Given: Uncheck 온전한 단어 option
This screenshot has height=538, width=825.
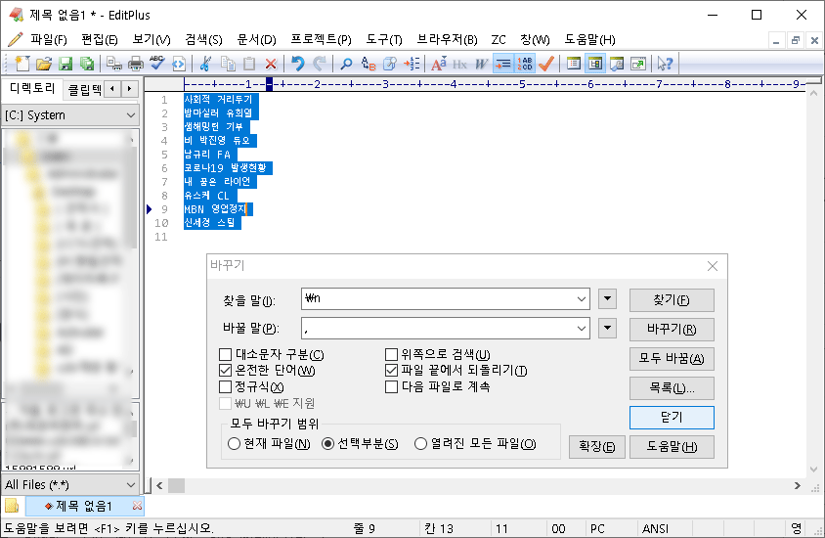Looking at the screenshot, I should pyautogui.click(x=225, y=371).
